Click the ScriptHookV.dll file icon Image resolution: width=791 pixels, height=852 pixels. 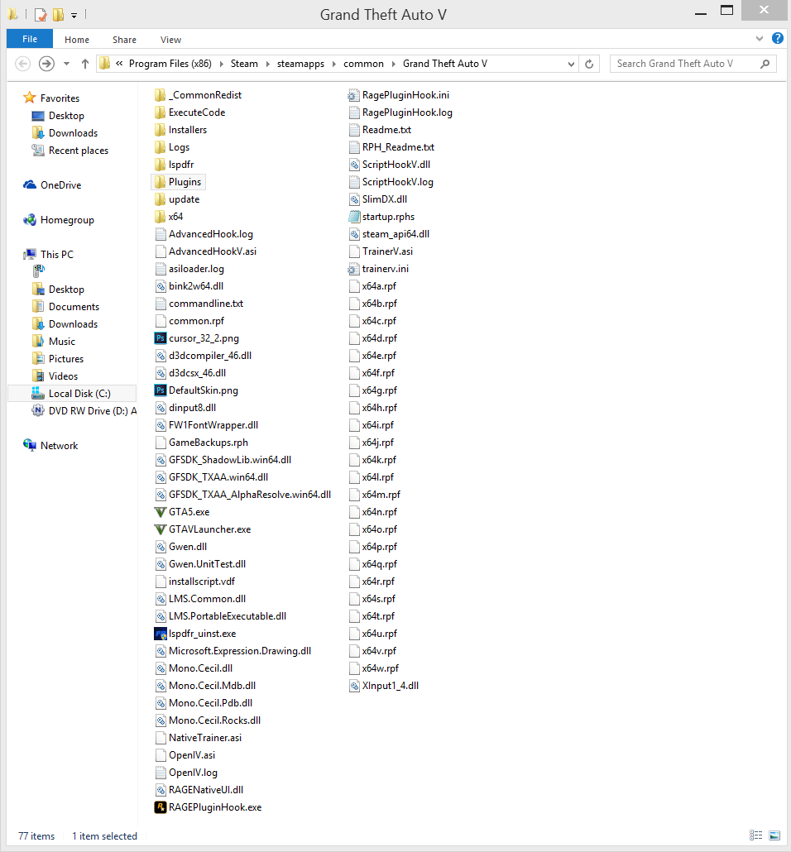coord(354,165)
